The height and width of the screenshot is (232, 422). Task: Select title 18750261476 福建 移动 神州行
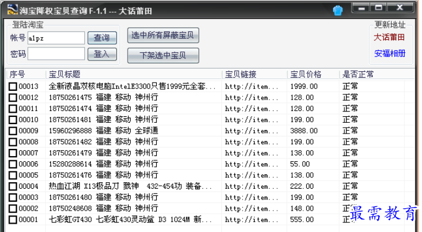[103, 175]
